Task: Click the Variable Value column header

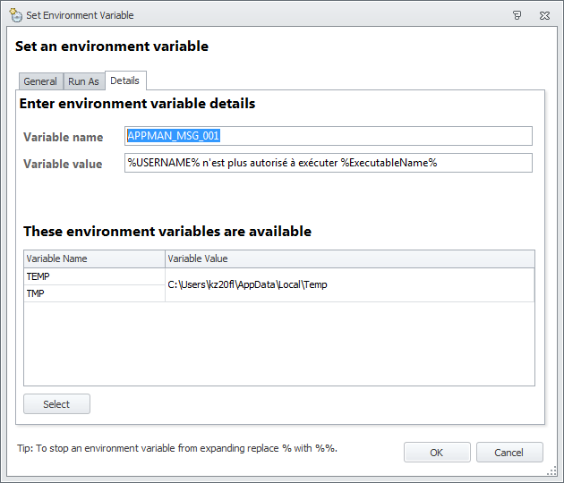Action: (349, 258)
